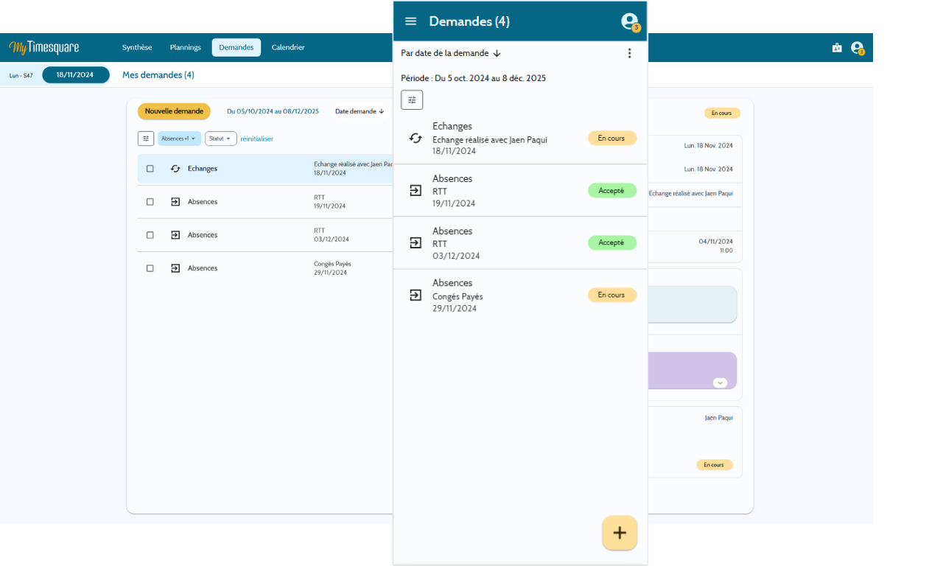Screen dimensions: 943x566
Task: Click the desktop filter sliders icon
Action: 146,139
